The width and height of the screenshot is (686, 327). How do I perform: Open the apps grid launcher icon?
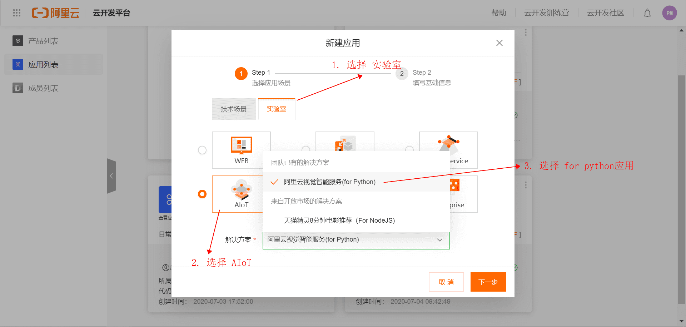17,13
